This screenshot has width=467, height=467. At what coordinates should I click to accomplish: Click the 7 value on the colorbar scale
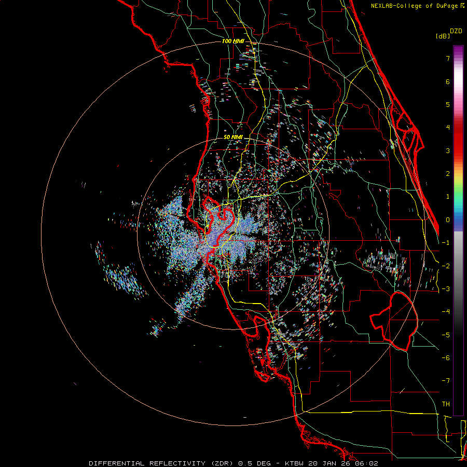click(448, 58)
